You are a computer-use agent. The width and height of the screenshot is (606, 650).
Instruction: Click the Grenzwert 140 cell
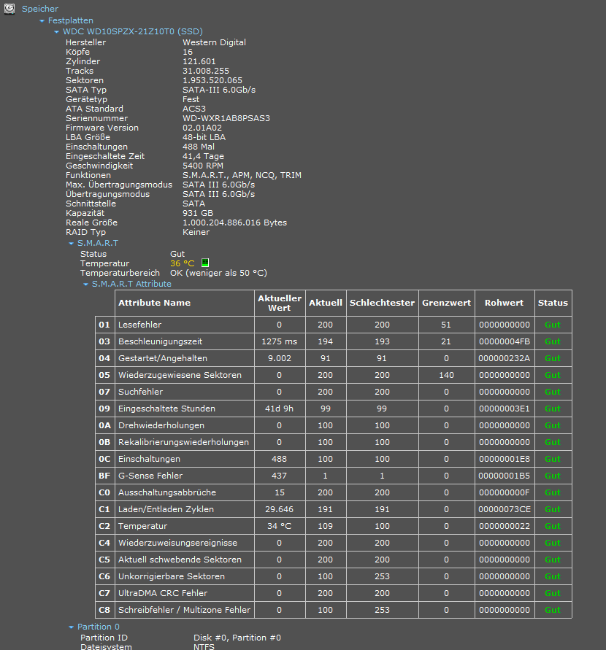(446, 375)
